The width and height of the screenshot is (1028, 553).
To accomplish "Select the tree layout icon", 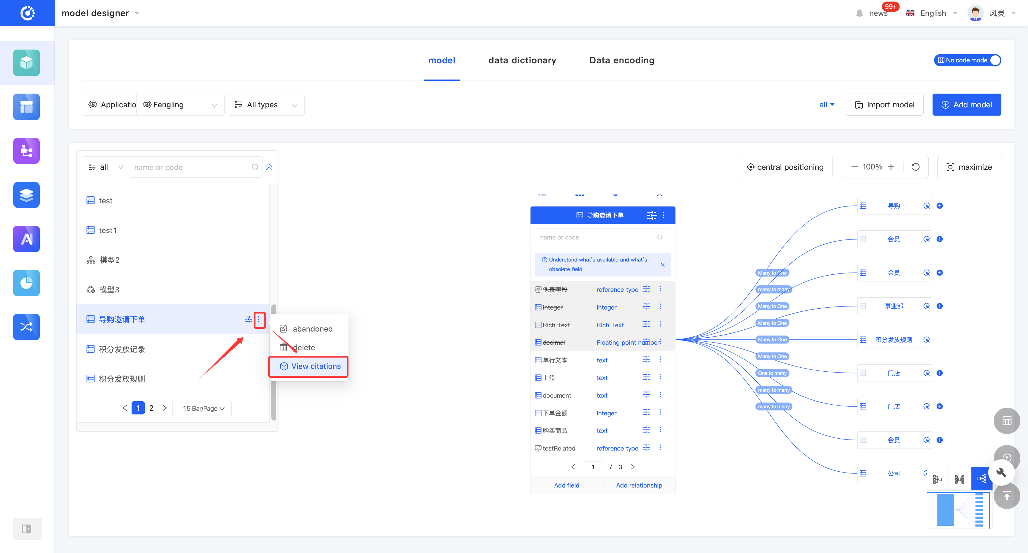I will pos(981,478).
